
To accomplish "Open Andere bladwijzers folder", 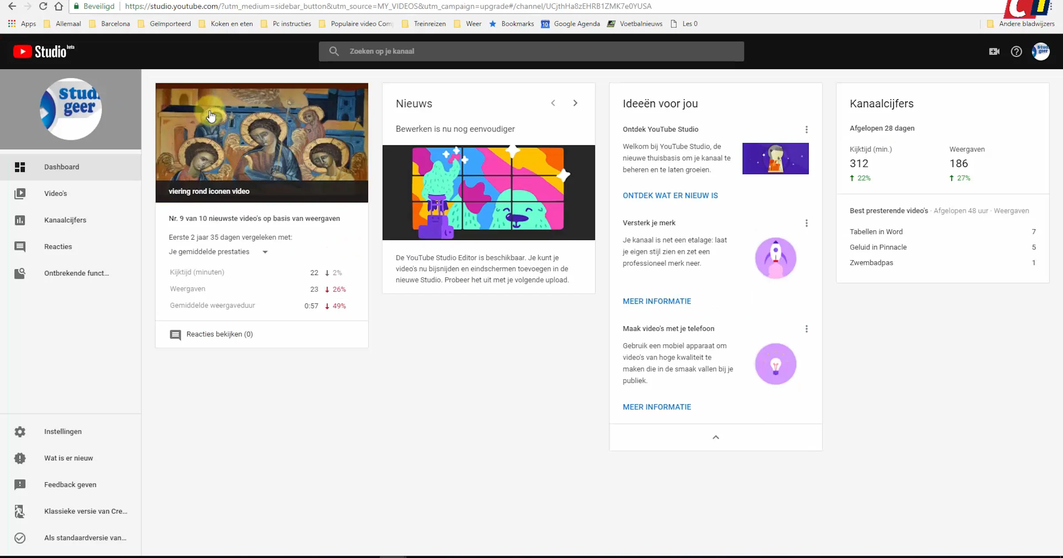I will pyautogui.click(x=1021, y=23).
